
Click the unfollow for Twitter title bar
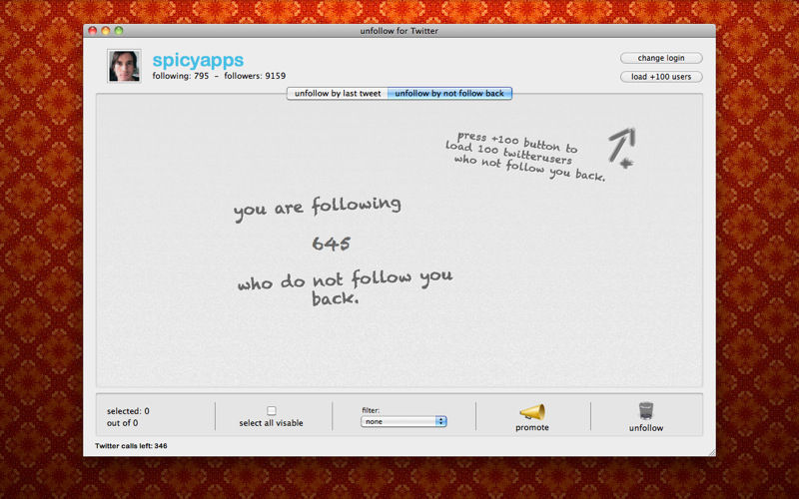[399, 31]
